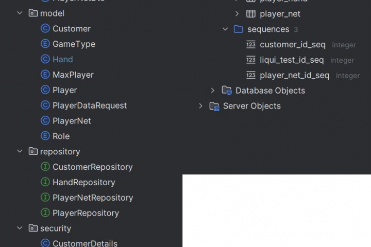Click the GameType enum icon

[x=45, y=44]
